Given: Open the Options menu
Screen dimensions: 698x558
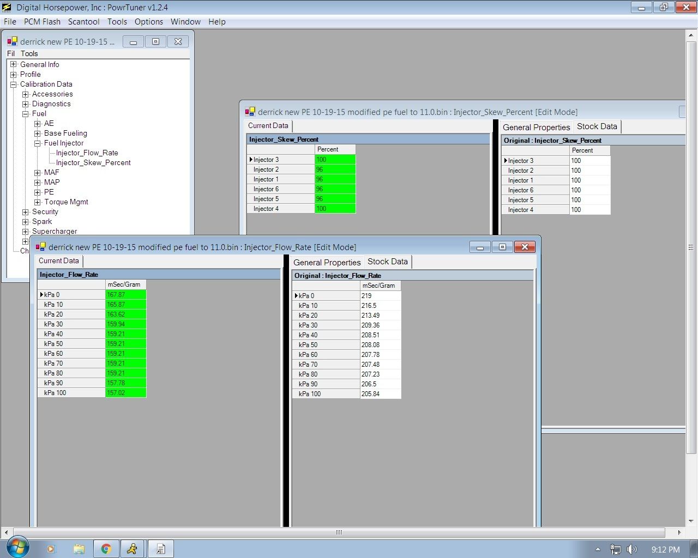Looking at the screenshot, I should coord(149,22).
